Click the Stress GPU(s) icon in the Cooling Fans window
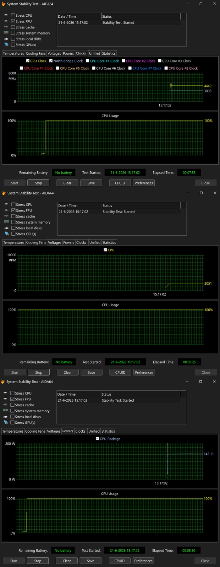220x567 pixels. (7, 234)
